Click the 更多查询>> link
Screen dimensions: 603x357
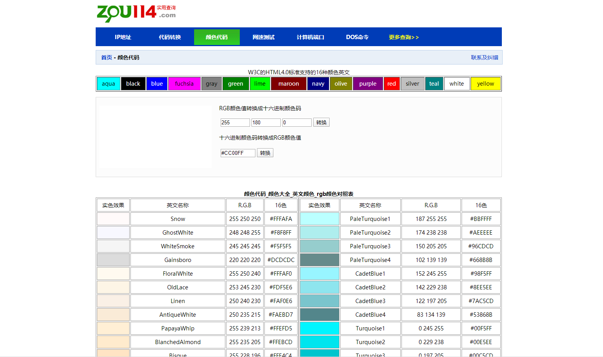pos(404,37)
